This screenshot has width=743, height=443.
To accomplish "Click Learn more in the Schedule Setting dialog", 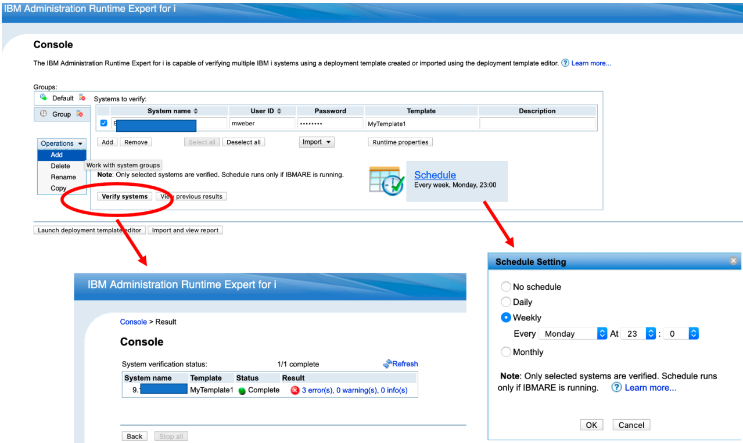I will tap(651, 387).
